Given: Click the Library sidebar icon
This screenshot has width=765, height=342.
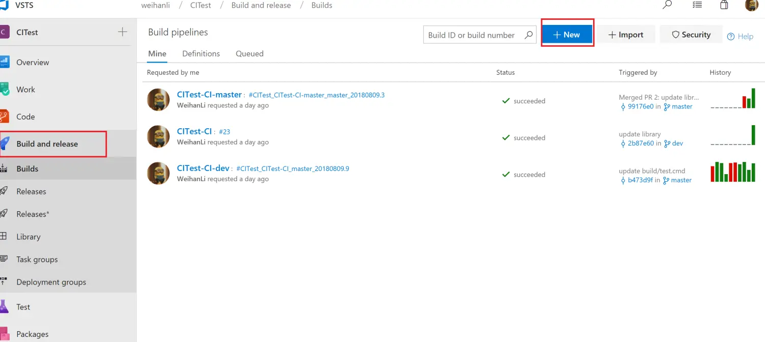Looking at the screenshot, I should click(x=4, y=237).
